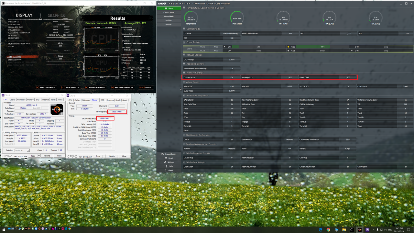Click Run Benchmark in Tomb Raider
This screenshot has height=233, width=414.
pos(95,87)
